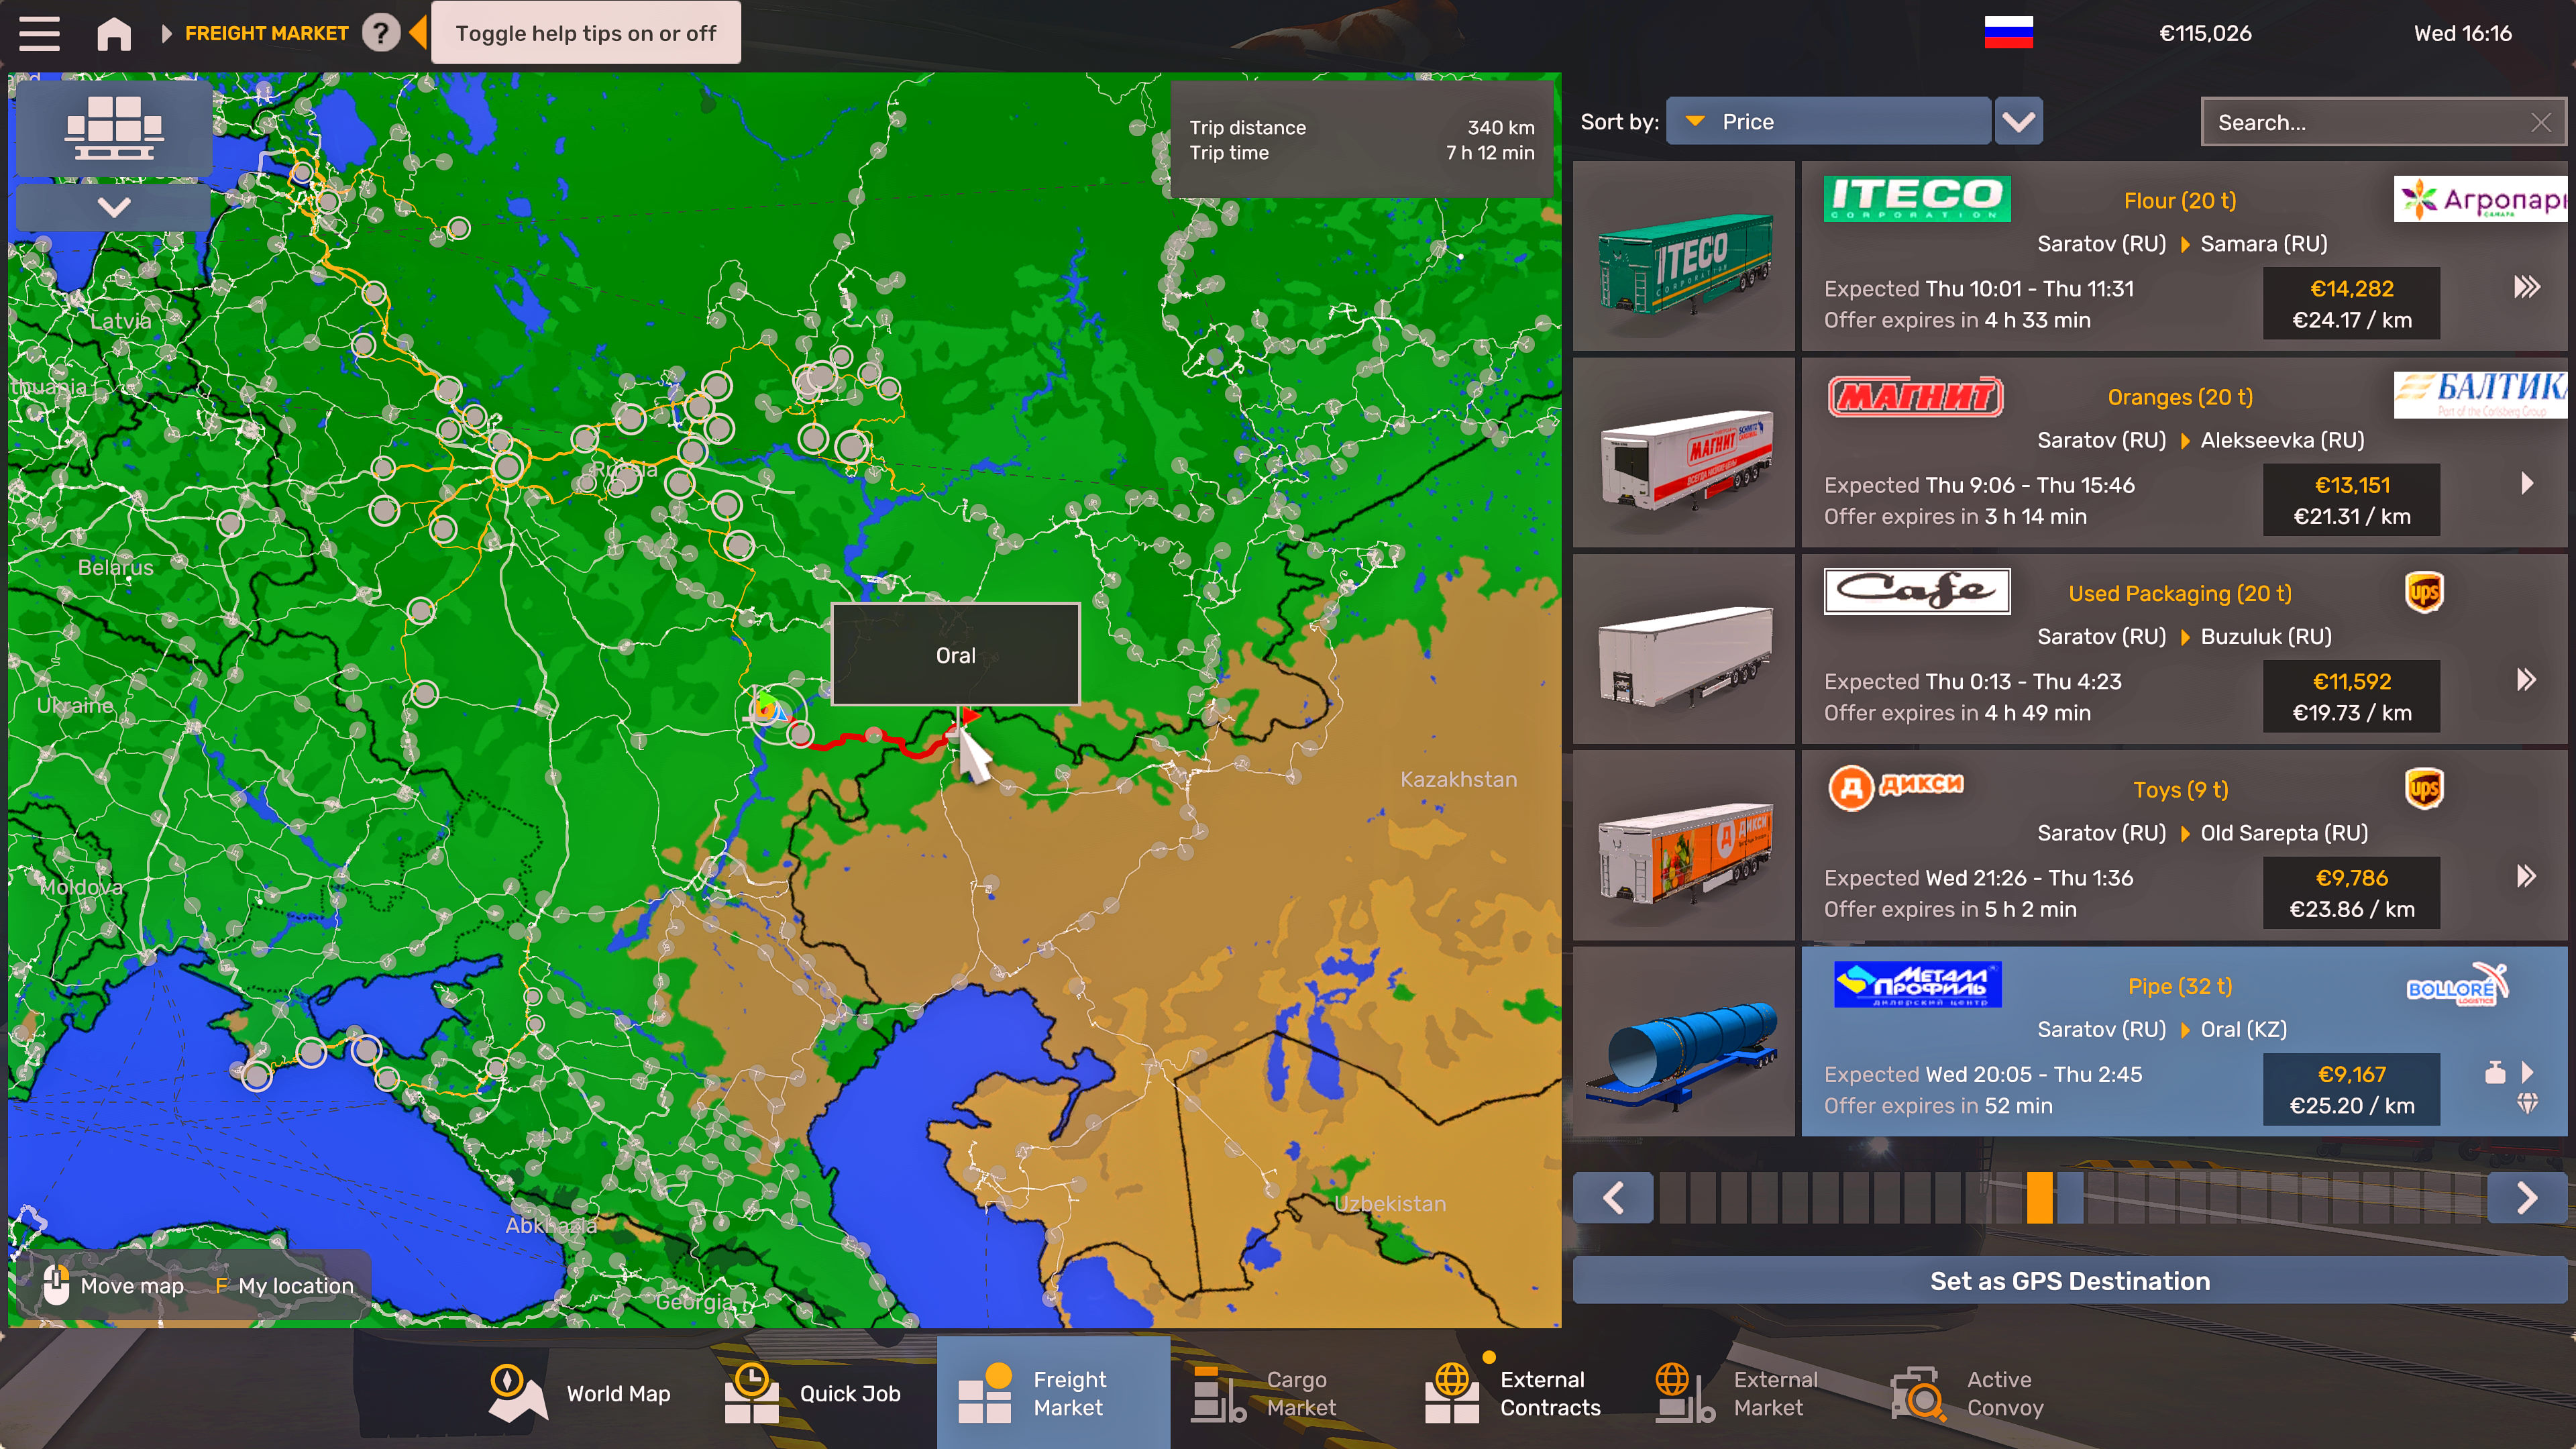The width and height of the screenshot is (2576, 1449).
Task: Click the highlighted orange page indicator
Action: tap(2039, 1197)
